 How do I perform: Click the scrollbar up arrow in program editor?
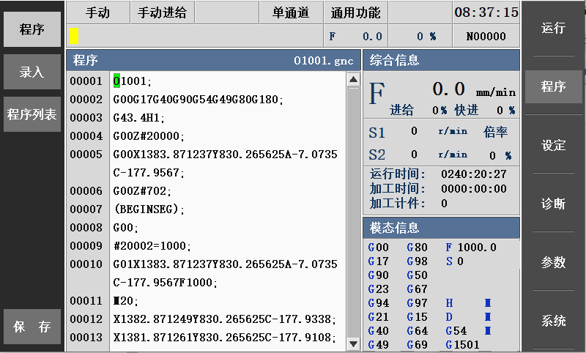[352, 80]
